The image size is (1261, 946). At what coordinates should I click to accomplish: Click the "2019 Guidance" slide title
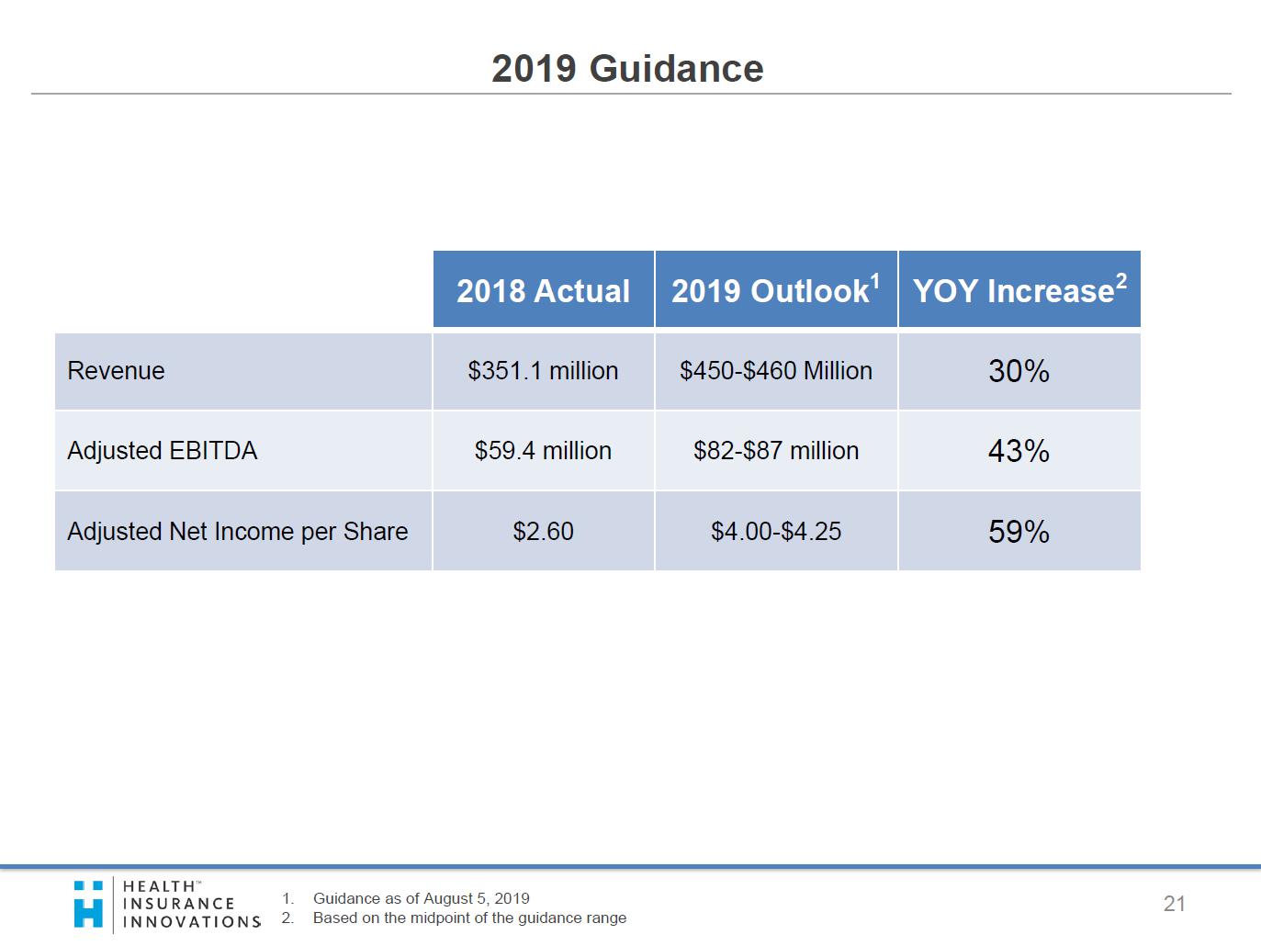pos(627,69)
